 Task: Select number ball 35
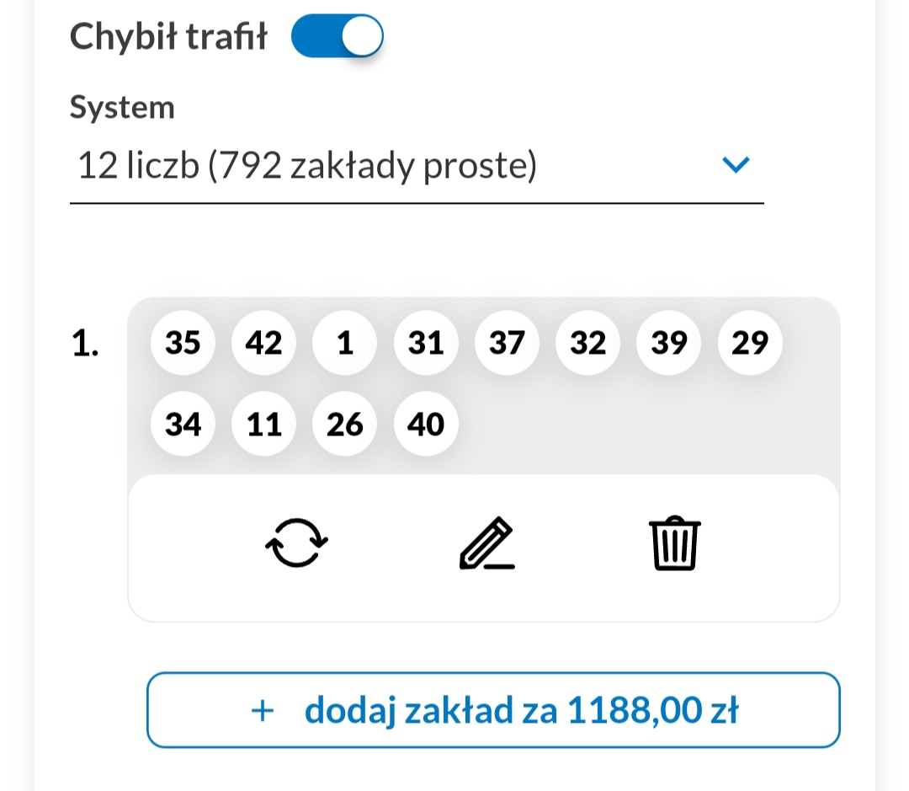[183, 344]
